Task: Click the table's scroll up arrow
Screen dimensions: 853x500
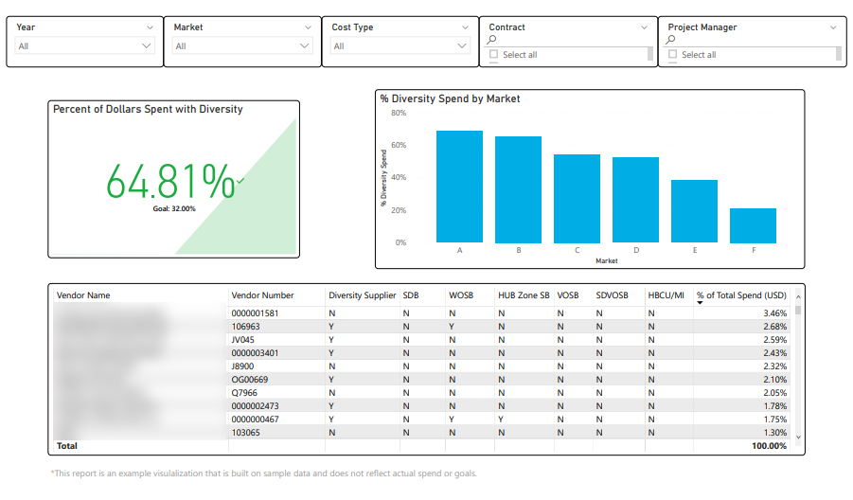Action: coord(798,298)
